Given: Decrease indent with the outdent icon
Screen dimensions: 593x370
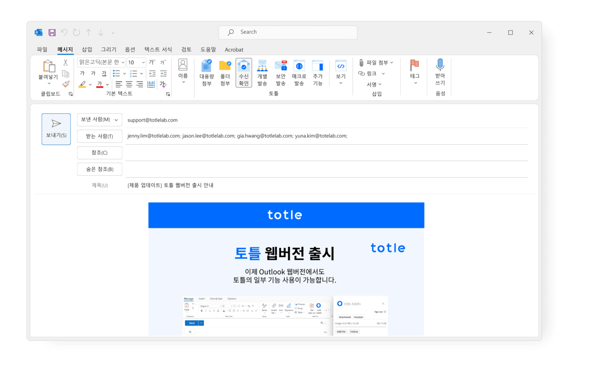Looking at the screenshot, I should [x=152, y=73].
